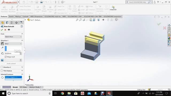
Task: Click Zoom to Area icon
Action: tap(80, 20)
